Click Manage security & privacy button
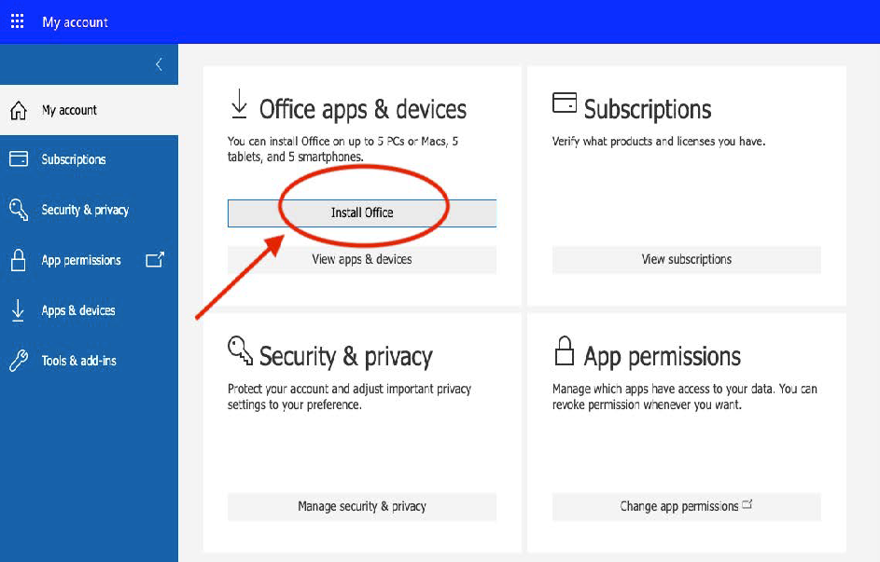 pos(362,506)
